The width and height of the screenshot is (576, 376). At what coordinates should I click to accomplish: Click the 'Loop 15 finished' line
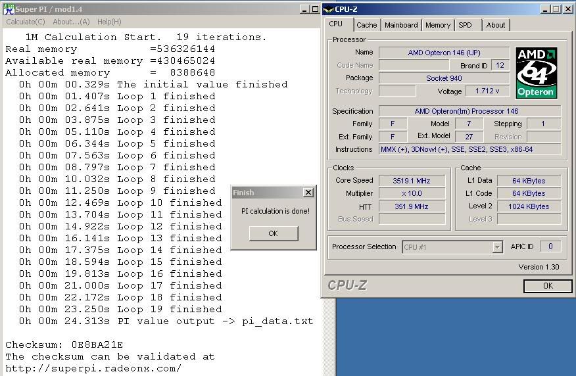click(x=120, y=262)
